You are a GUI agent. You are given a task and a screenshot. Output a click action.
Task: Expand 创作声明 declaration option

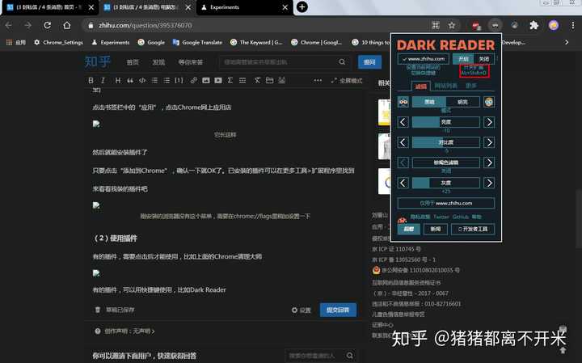[129, 331]
